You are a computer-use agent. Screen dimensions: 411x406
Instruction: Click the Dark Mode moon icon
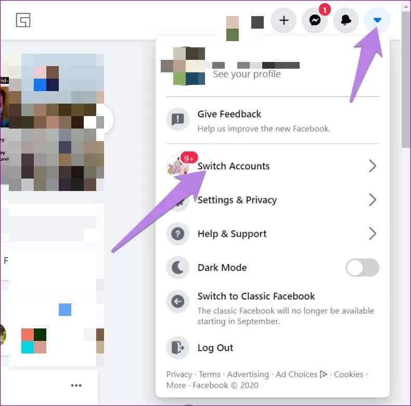coord(178,268)
